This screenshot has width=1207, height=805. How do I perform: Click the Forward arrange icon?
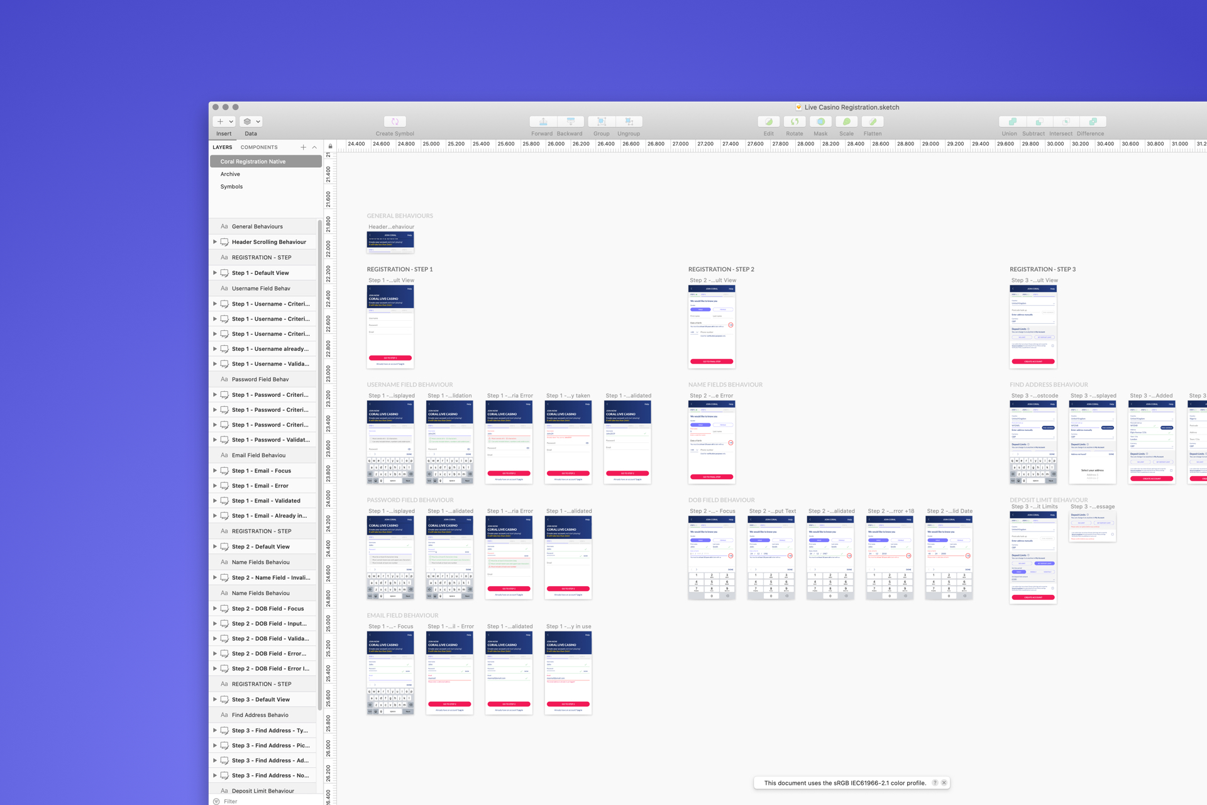pyautogui.click(x=542, y=121)
